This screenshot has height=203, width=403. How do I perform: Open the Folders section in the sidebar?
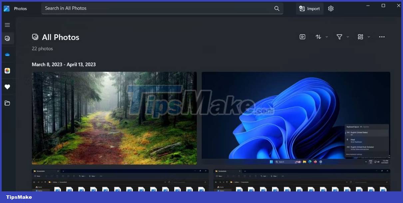coord(7,103)
